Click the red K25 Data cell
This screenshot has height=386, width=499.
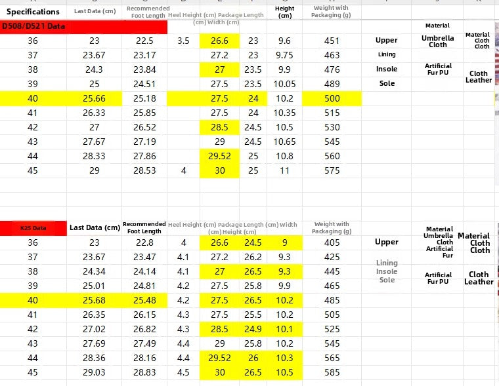(33, 228)
